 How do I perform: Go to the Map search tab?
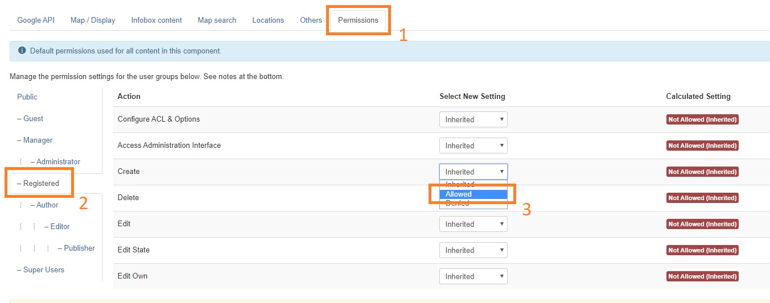[217, 20]
